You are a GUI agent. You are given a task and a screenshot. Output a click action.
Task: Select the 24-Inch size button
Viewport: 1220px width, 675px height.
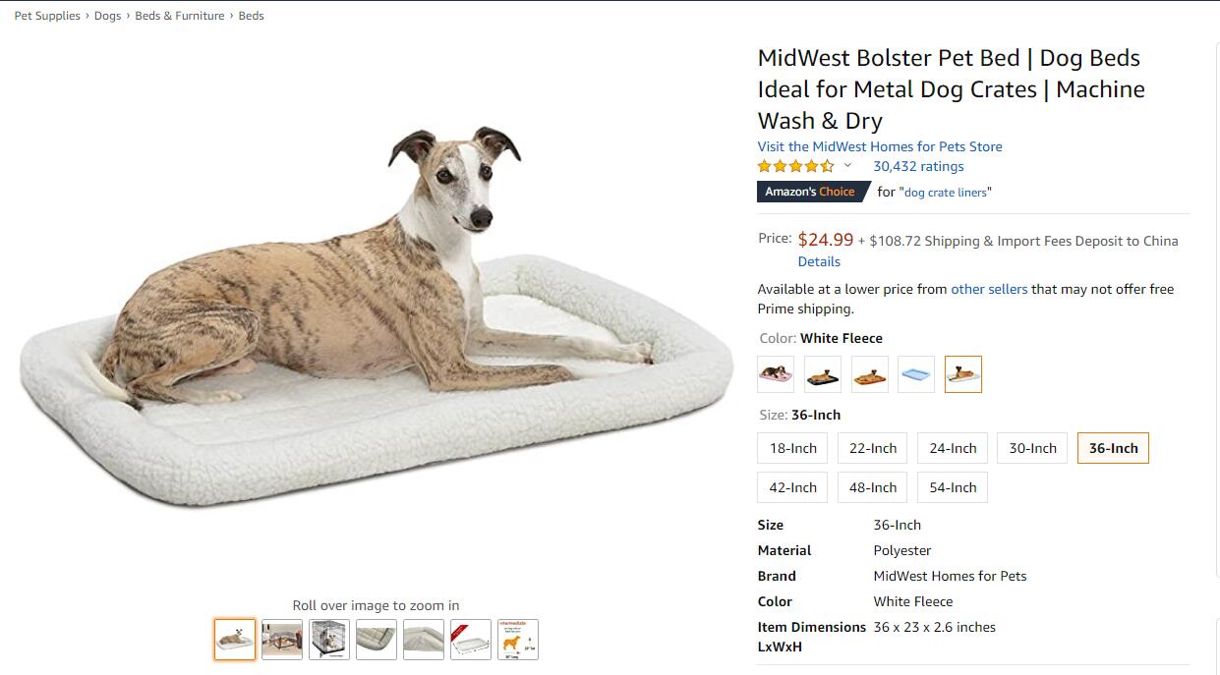pos(953,448)
